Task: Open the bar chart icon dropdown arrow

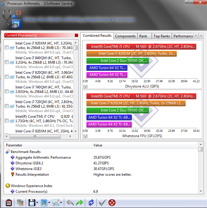Action: 49,203
